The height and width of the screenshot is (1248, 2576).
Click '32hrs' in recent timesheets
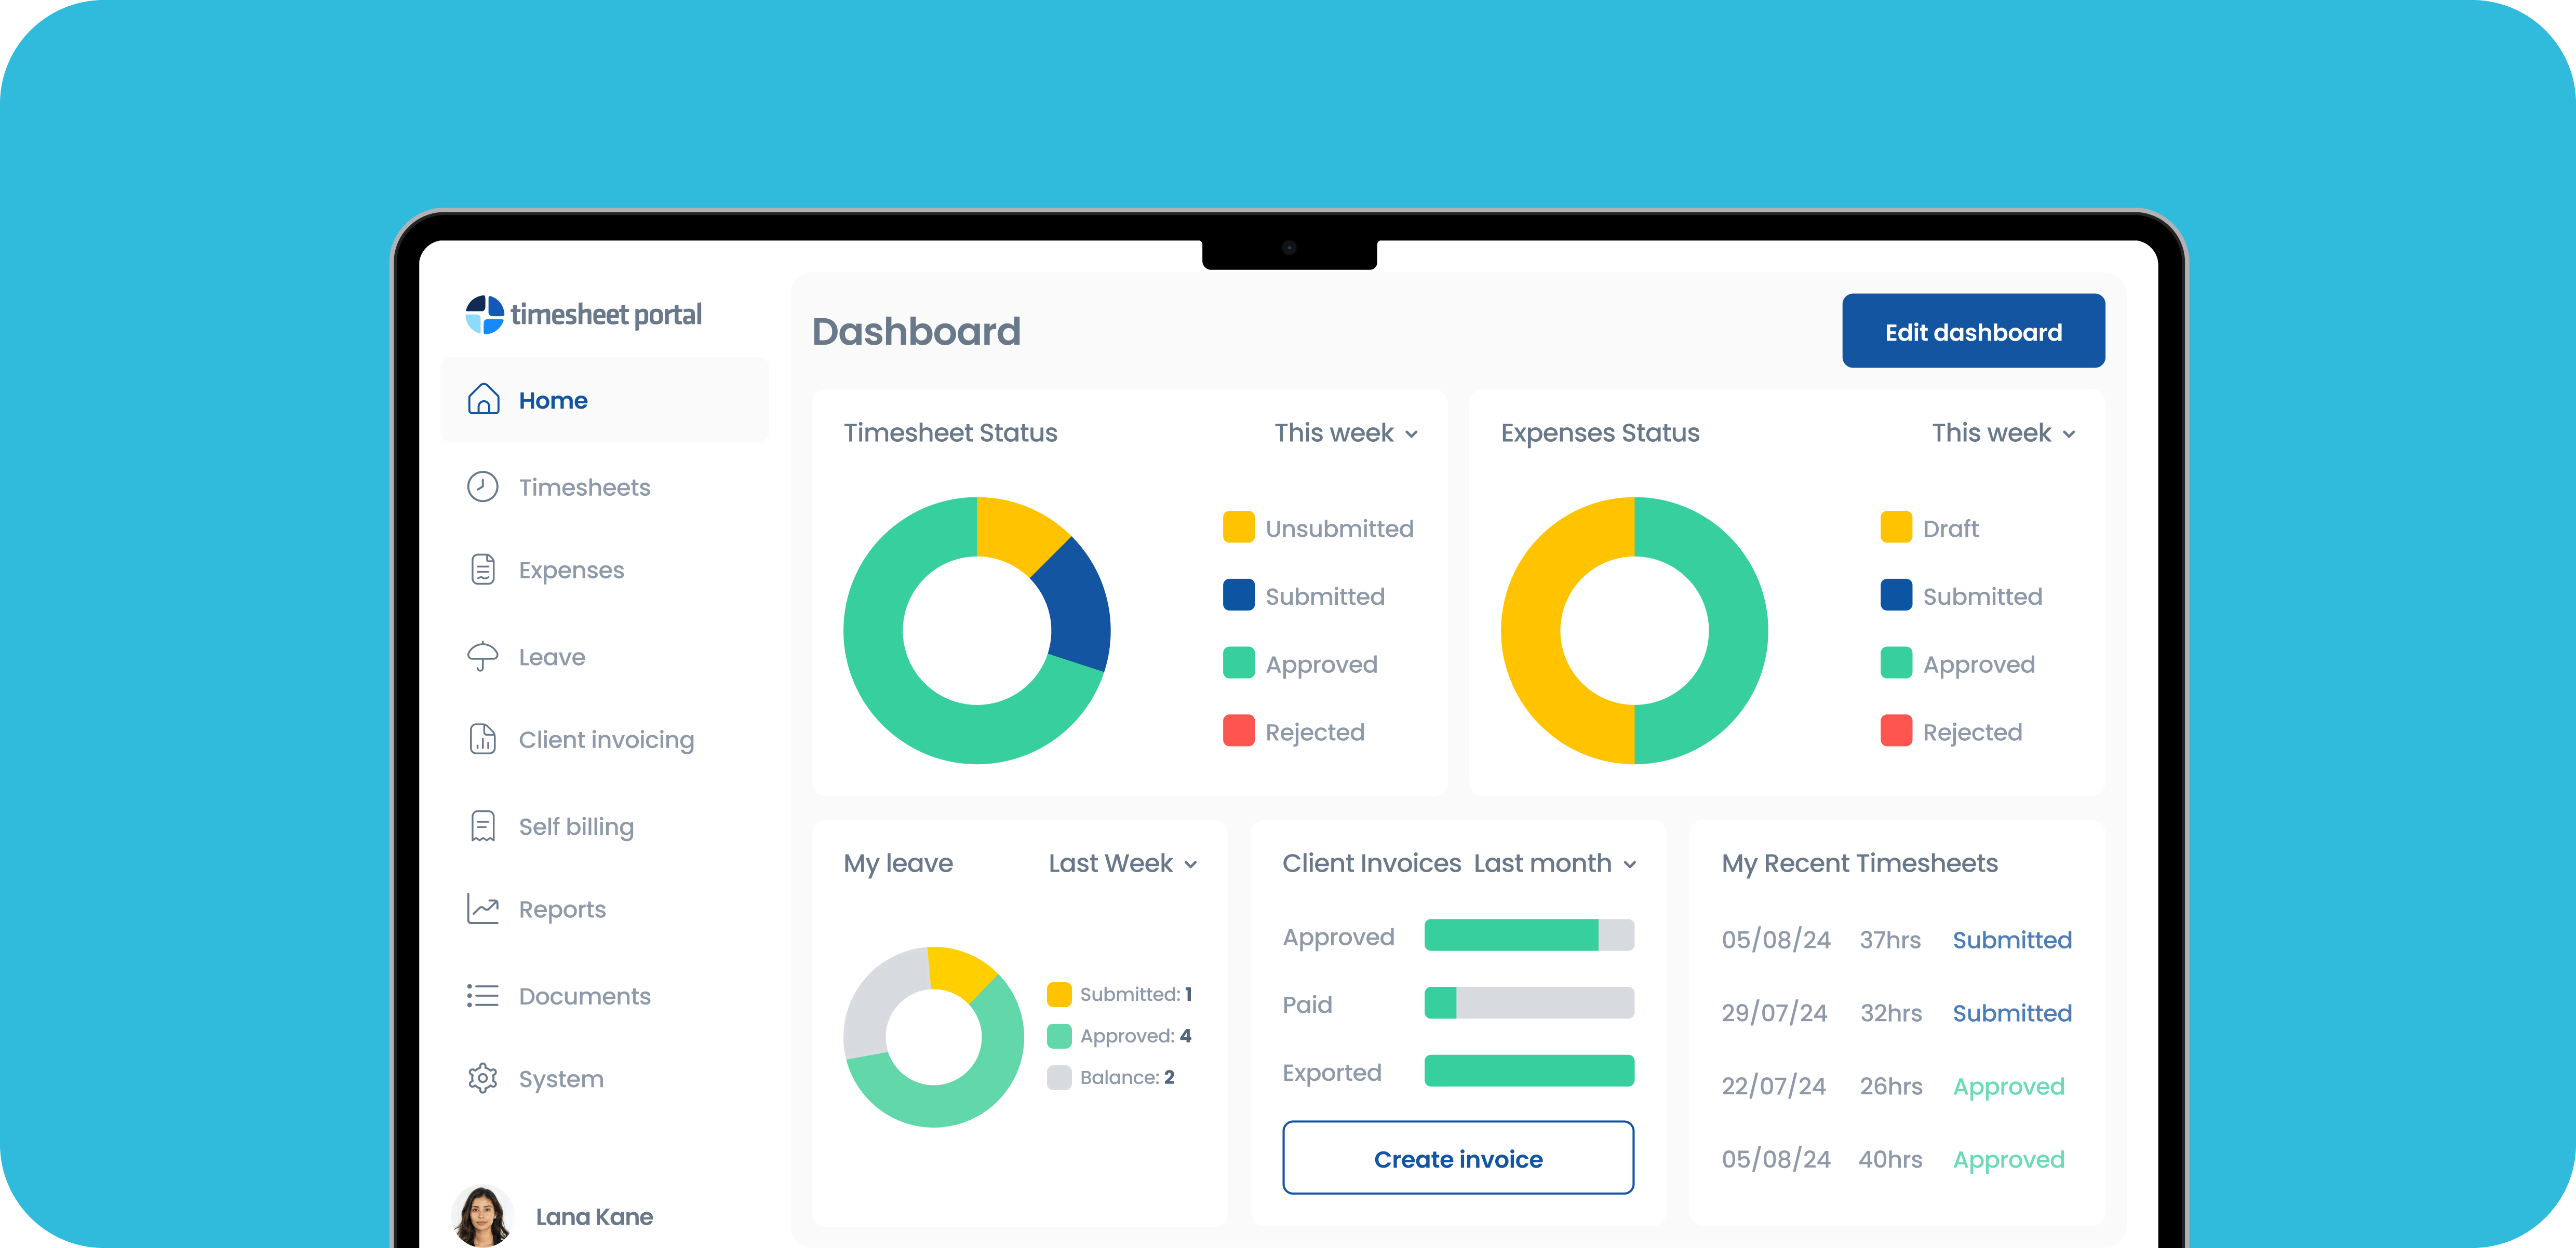(x=1891, y=1013)
